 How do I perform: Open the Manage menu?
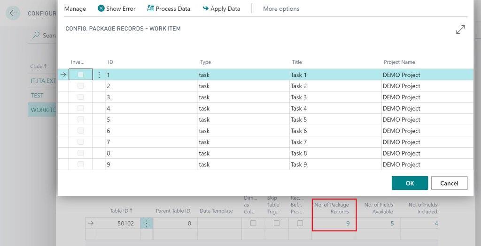[x=75, y=8]
